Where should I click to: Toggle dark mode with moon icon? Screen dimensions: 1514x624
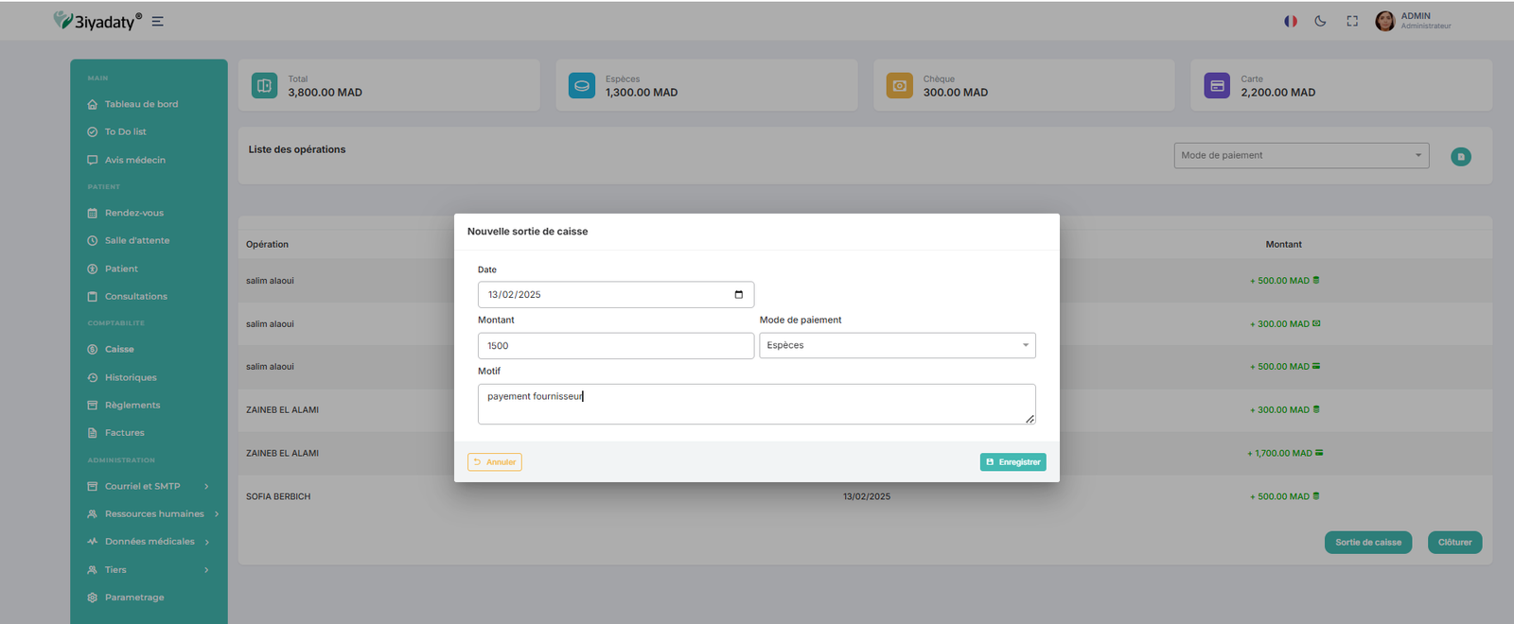(1320, 21)
